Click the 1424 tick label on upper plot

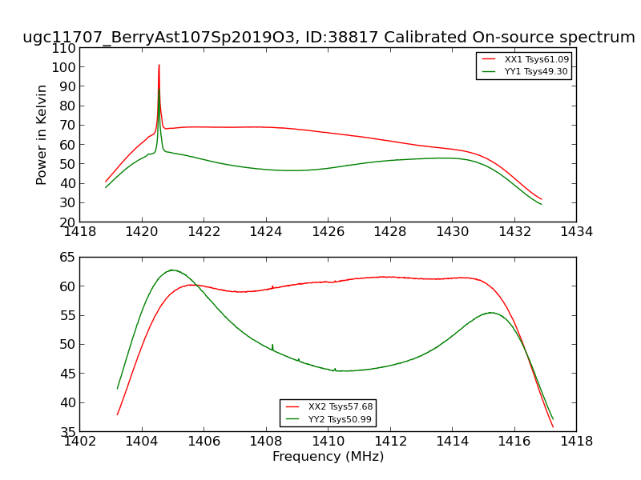266,232
